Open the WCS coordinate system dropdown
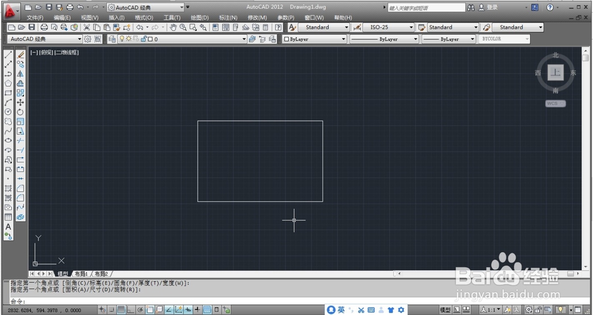 556,104
